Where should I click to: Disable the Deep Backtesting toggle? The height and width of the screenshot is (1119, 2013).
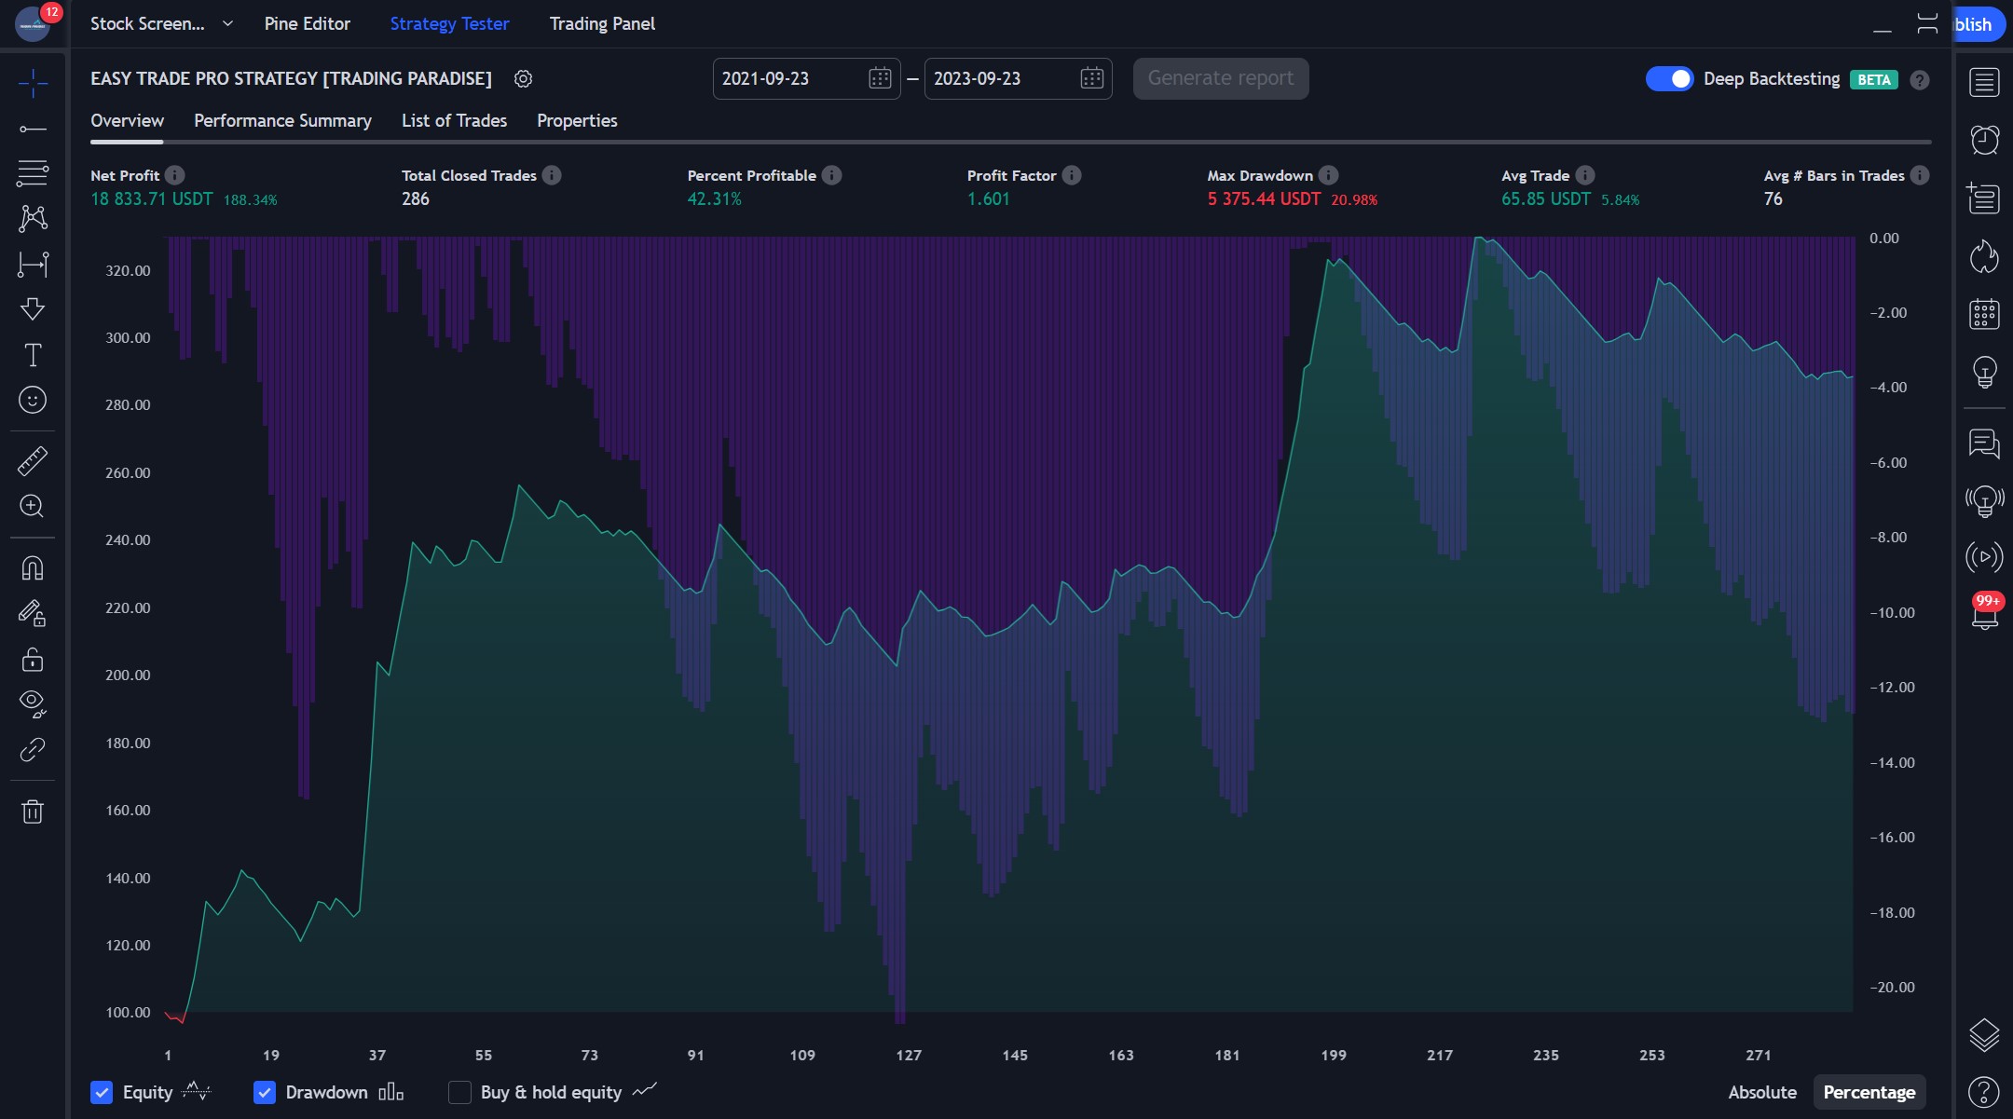click(1669, 79)
